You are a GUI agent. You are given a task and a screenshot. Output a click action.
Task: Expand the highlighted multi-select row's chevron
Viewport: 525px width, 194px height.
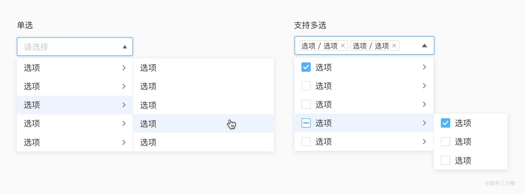424,123
